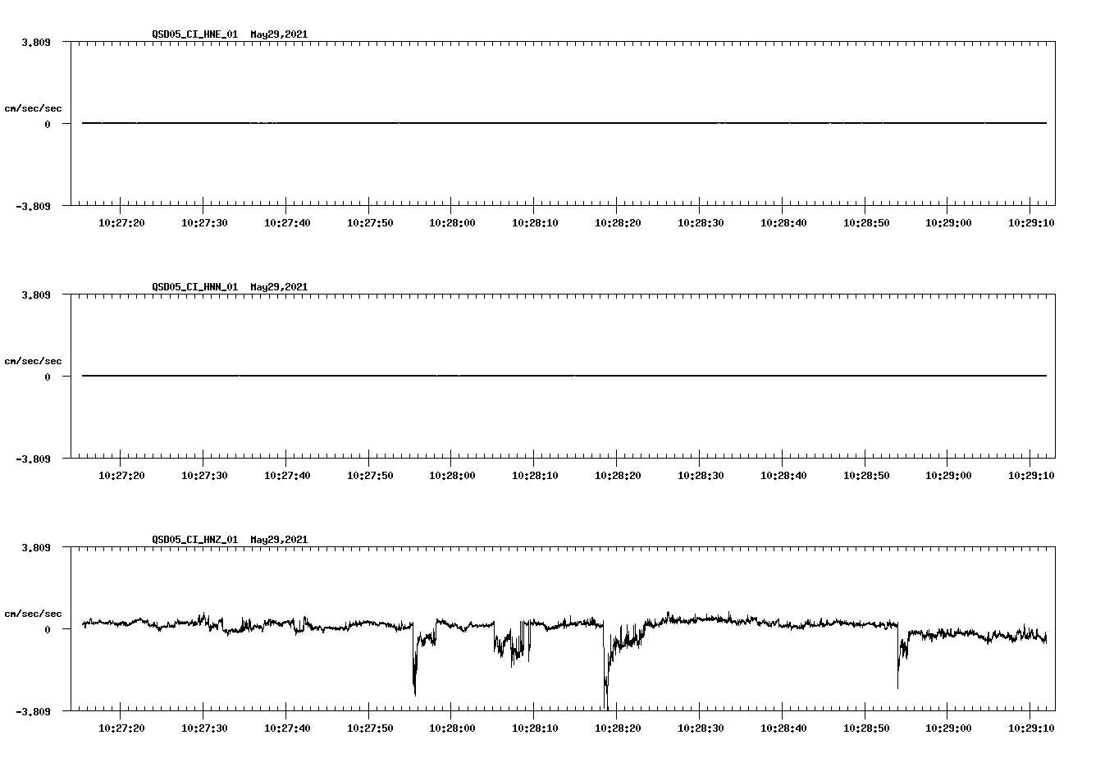
Task: Click the May29,2021 date label on the HNZ plot
Action: pyautogui.click(x=279, y=540)
